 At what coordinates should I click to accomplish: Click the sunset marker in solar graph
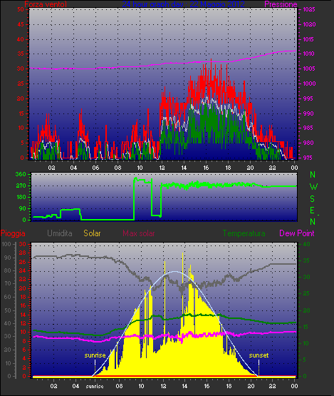(259, 355)
